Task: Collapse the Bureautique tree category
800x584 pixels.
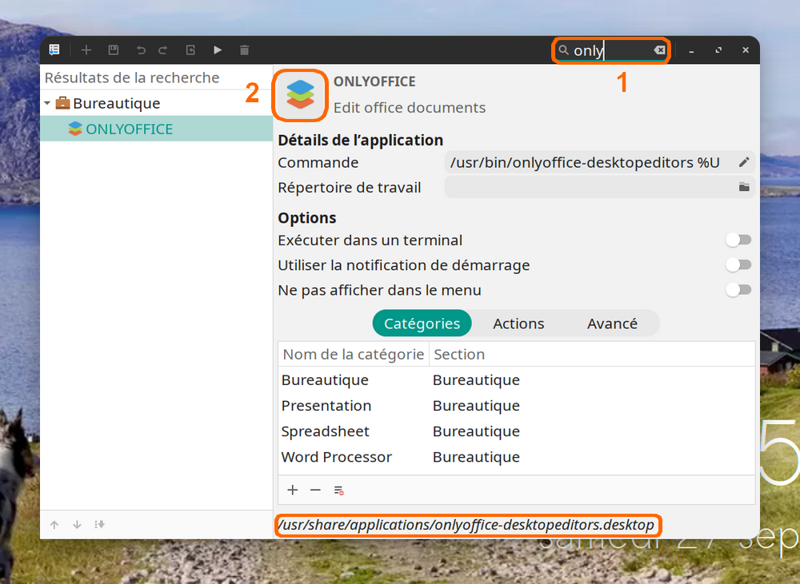Action: pyautogui.click(x=47, y=103)
